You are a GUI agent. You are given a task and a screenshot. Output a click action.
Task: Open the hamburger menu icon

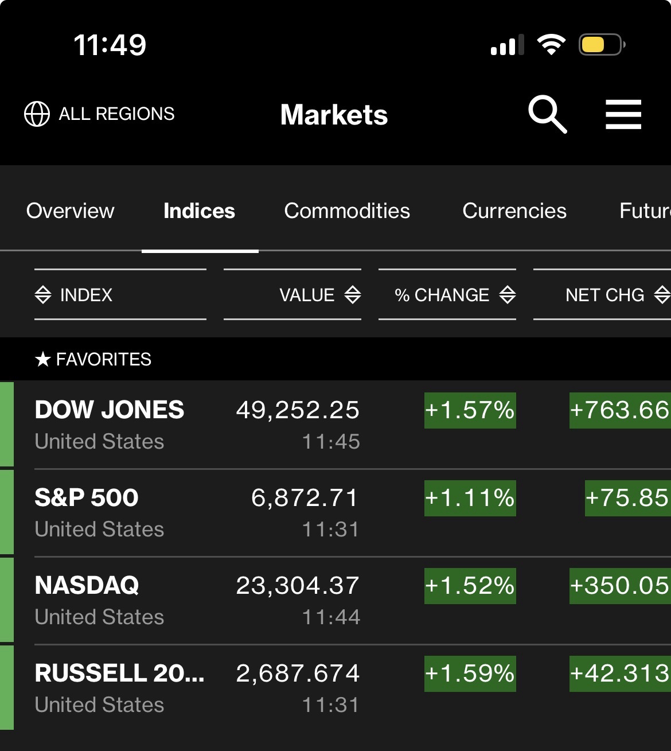click(623, 114)
